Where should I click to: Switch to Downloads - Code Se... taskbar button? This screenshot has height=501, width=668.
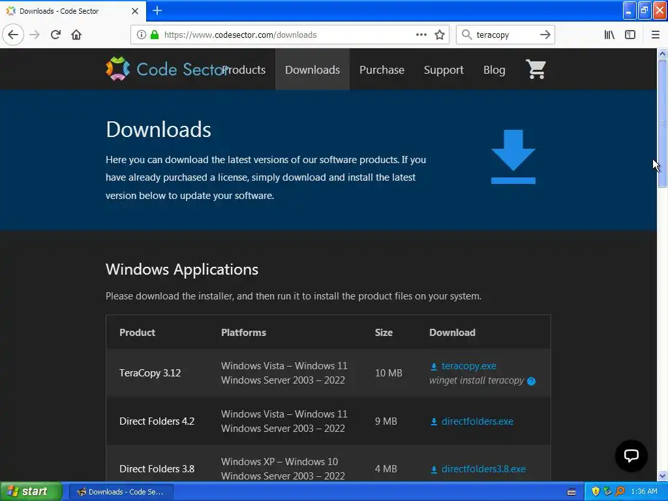point(121,492)
